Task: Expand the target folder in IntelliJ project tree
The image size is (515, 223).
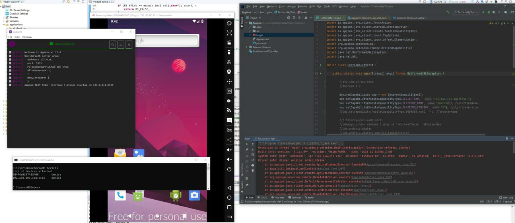Action: tap(251, 35)
